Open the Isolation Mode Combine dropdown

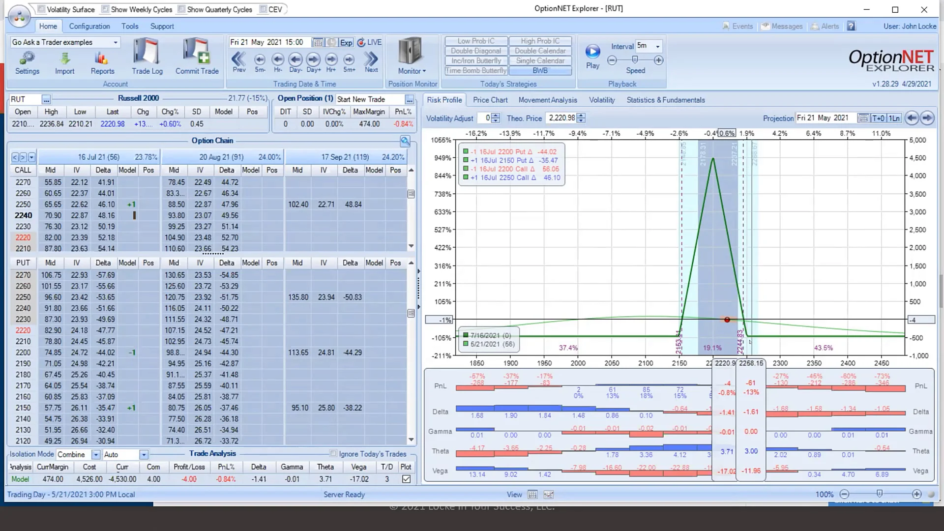[x=96, y=455]
